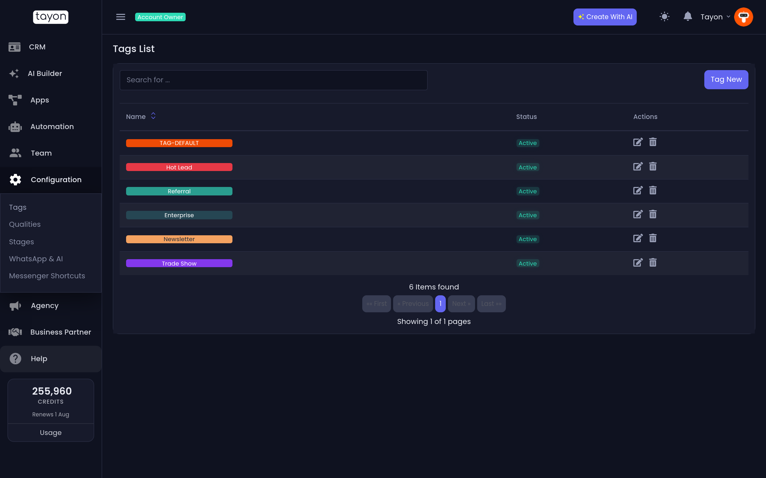Viewport: 766px width, 478px height.
Task: Click the Automation robot icon
Action: [x=15, y=127]
